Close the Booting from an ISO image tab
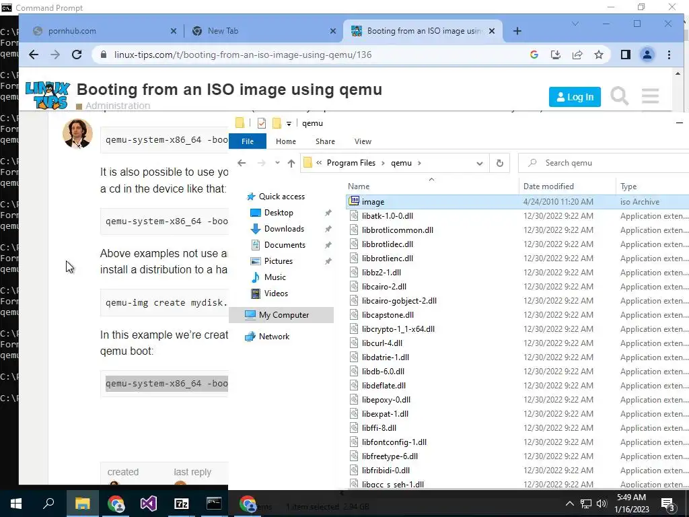 [x=492, y=31]
